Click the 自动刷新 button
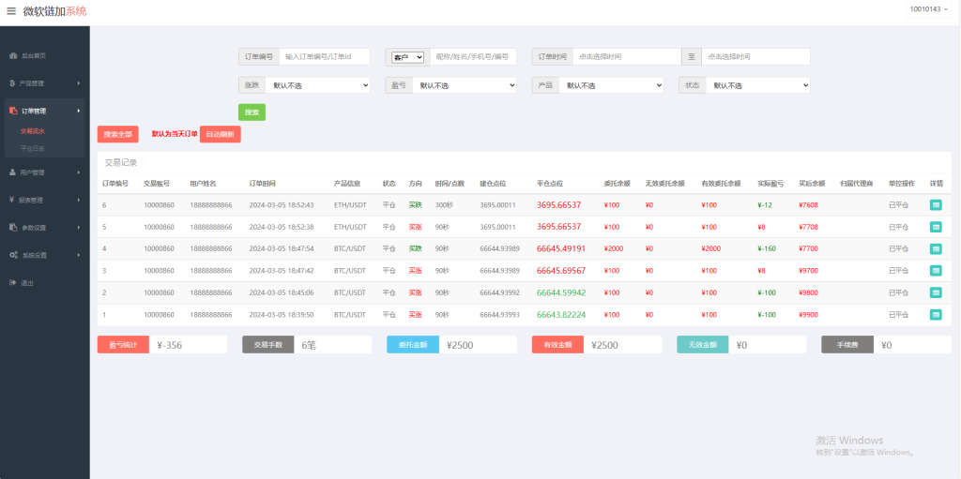961x479 pixels. tap(220, 134)
